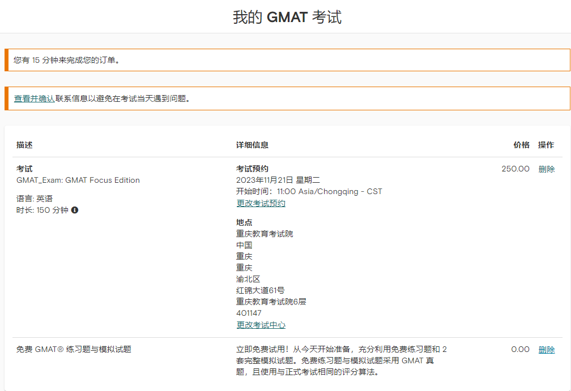The image size is (571, 391).
Task: Click the price 0.00
Action: point(520,350)
